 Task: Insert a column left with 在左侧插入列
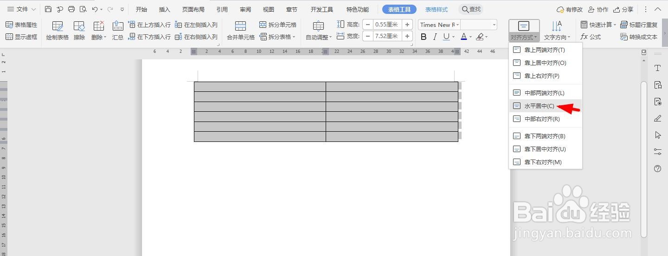coord(196,25)
